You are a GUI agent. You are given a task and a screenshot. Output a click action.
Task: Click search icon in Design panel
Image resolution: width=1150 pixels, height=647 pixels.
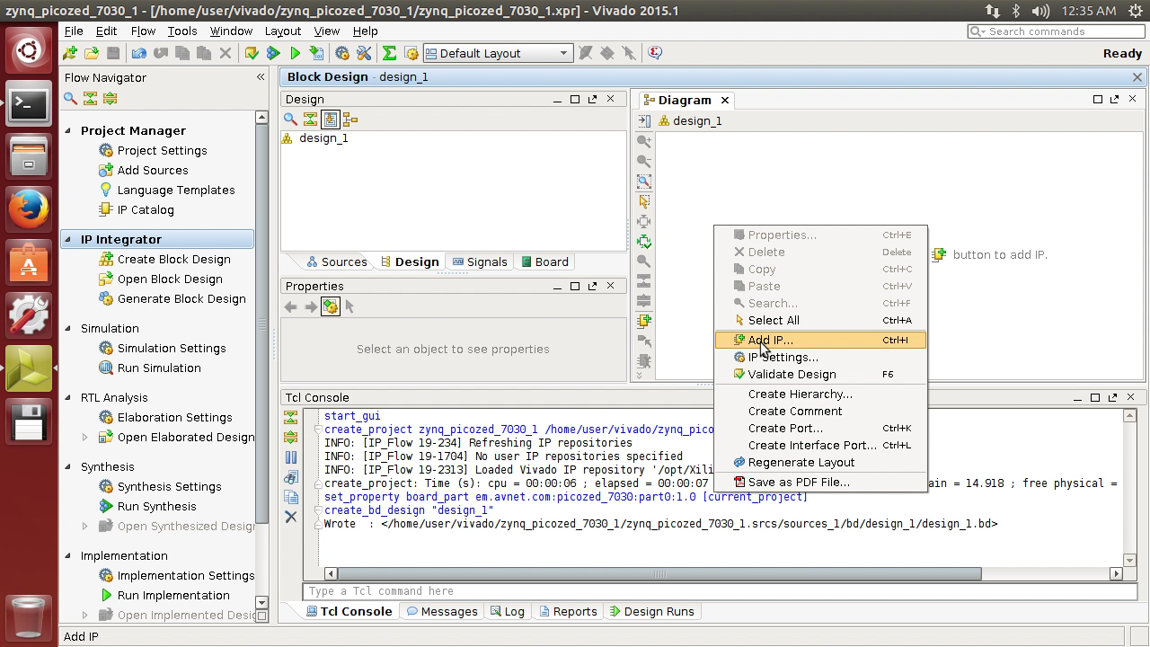[290, 119]
